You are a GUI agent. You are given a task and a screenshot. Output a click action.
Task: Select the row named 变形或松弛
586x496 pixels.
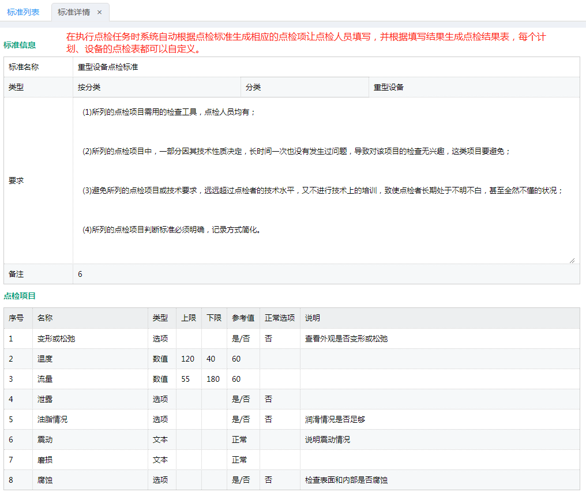point(56,339)
